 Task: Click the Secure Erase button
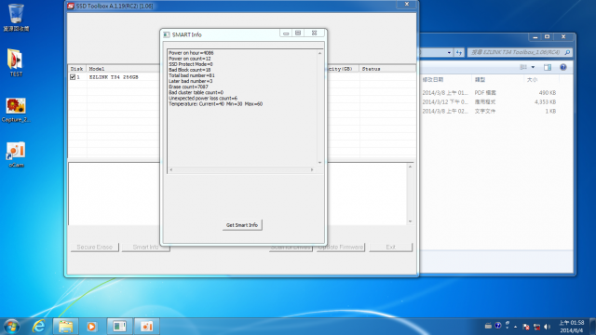click(x=95, y=248)
